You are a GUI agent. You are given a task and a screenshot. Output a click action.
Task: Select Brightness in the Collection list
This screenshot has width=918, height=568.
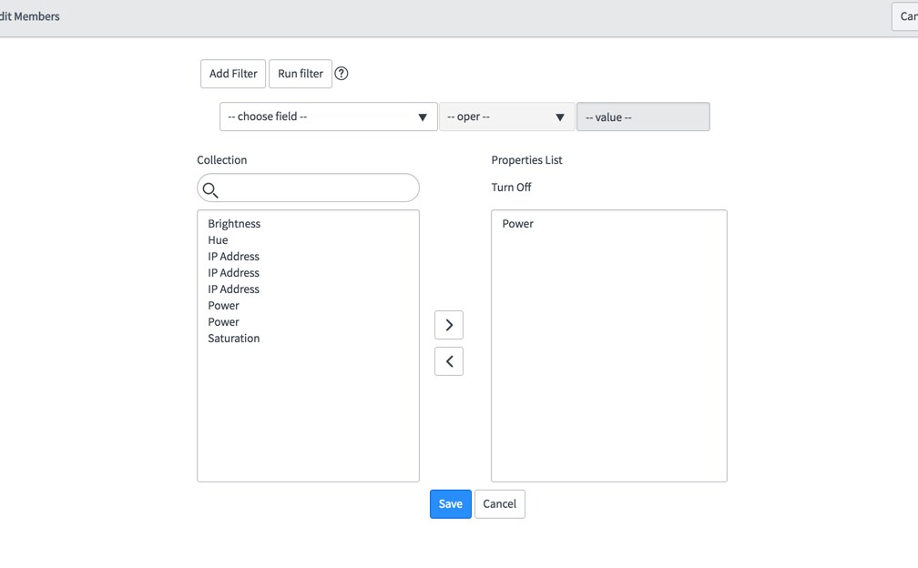pos(234,224)
